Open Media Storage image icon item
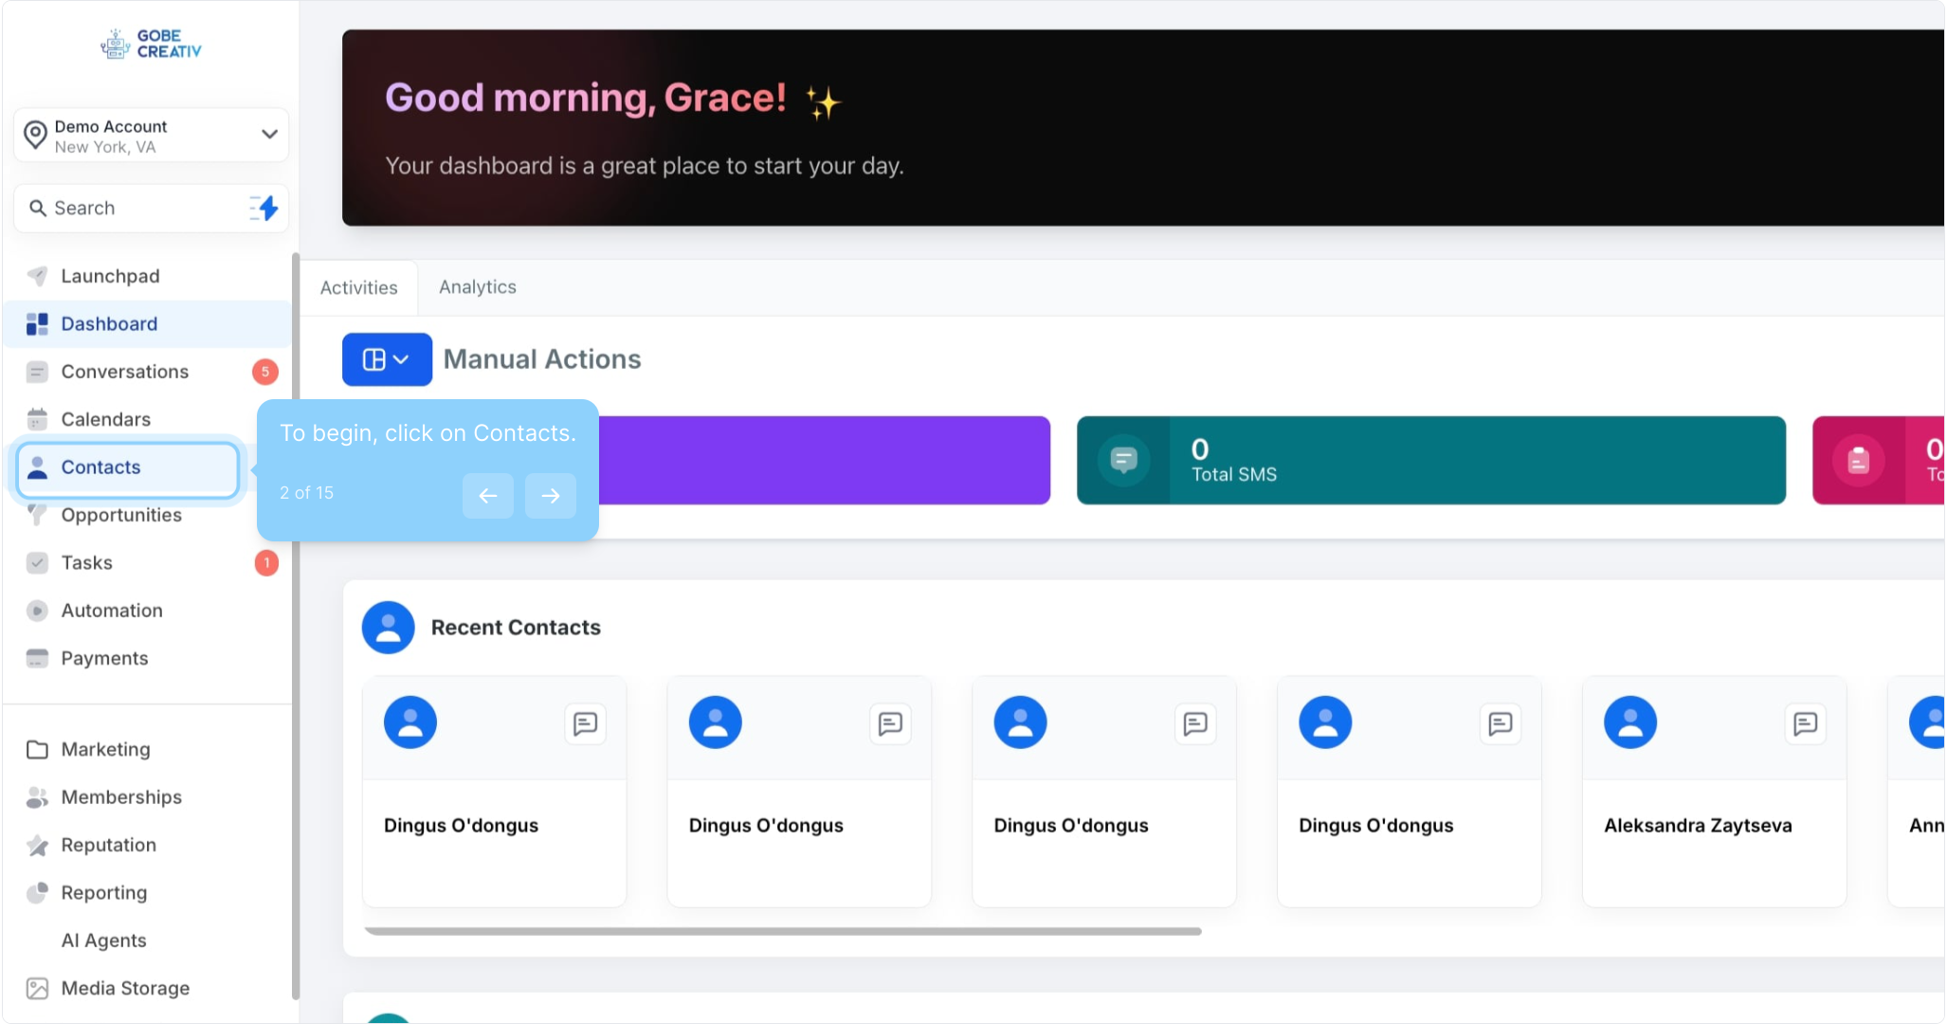This screenshot has width=1947, height=1024. [125, 988]
